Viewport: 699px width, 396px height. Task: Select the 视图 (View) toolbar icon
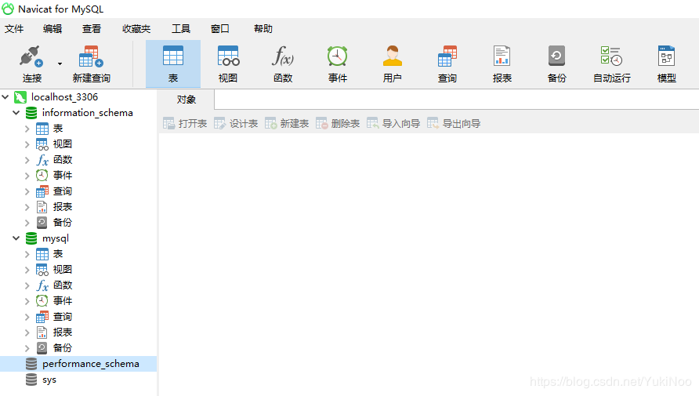point(228,63)
